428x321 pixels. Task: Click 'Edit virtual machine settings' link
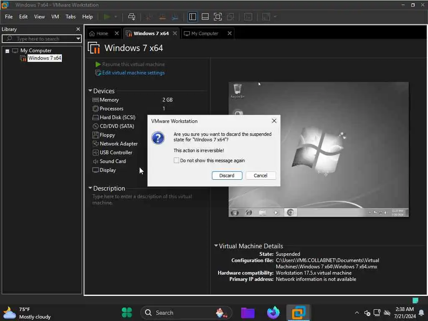(x=133, y=73)
